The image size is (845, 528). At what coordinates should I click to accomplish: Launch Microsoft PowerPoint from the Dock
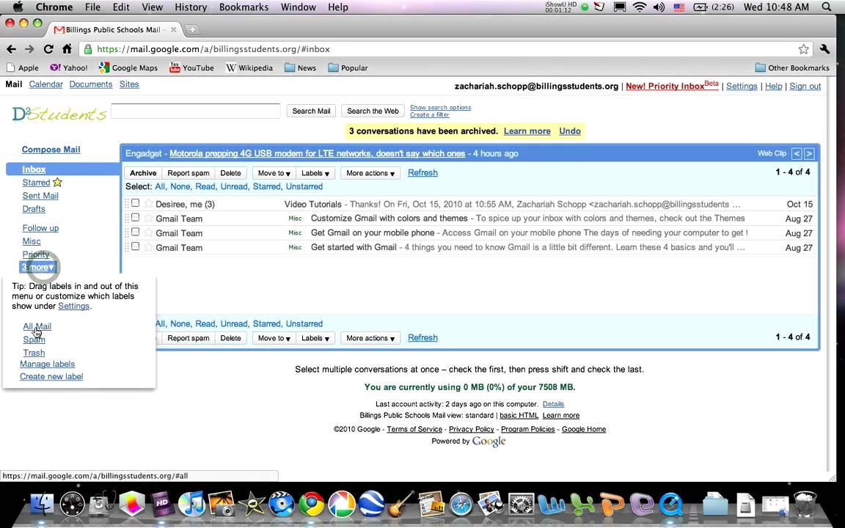[x=612, y=505]
